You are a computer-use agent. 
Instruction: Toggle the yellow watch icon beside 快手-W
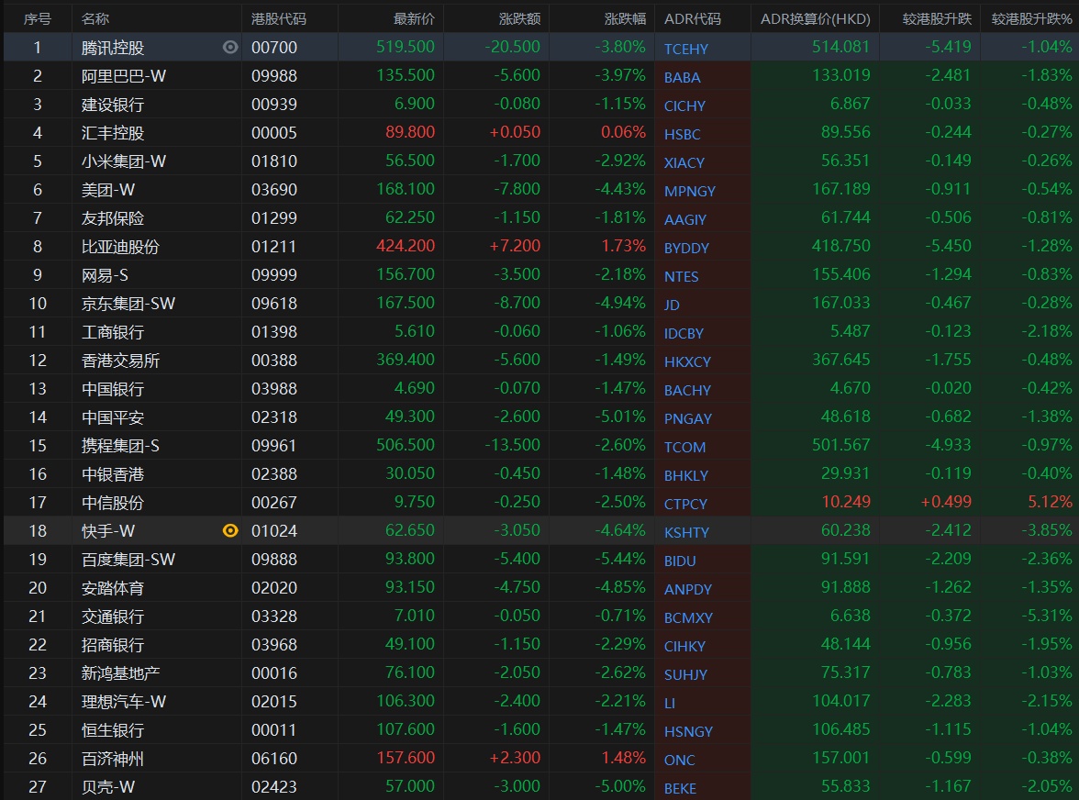[x=230, y=530]
